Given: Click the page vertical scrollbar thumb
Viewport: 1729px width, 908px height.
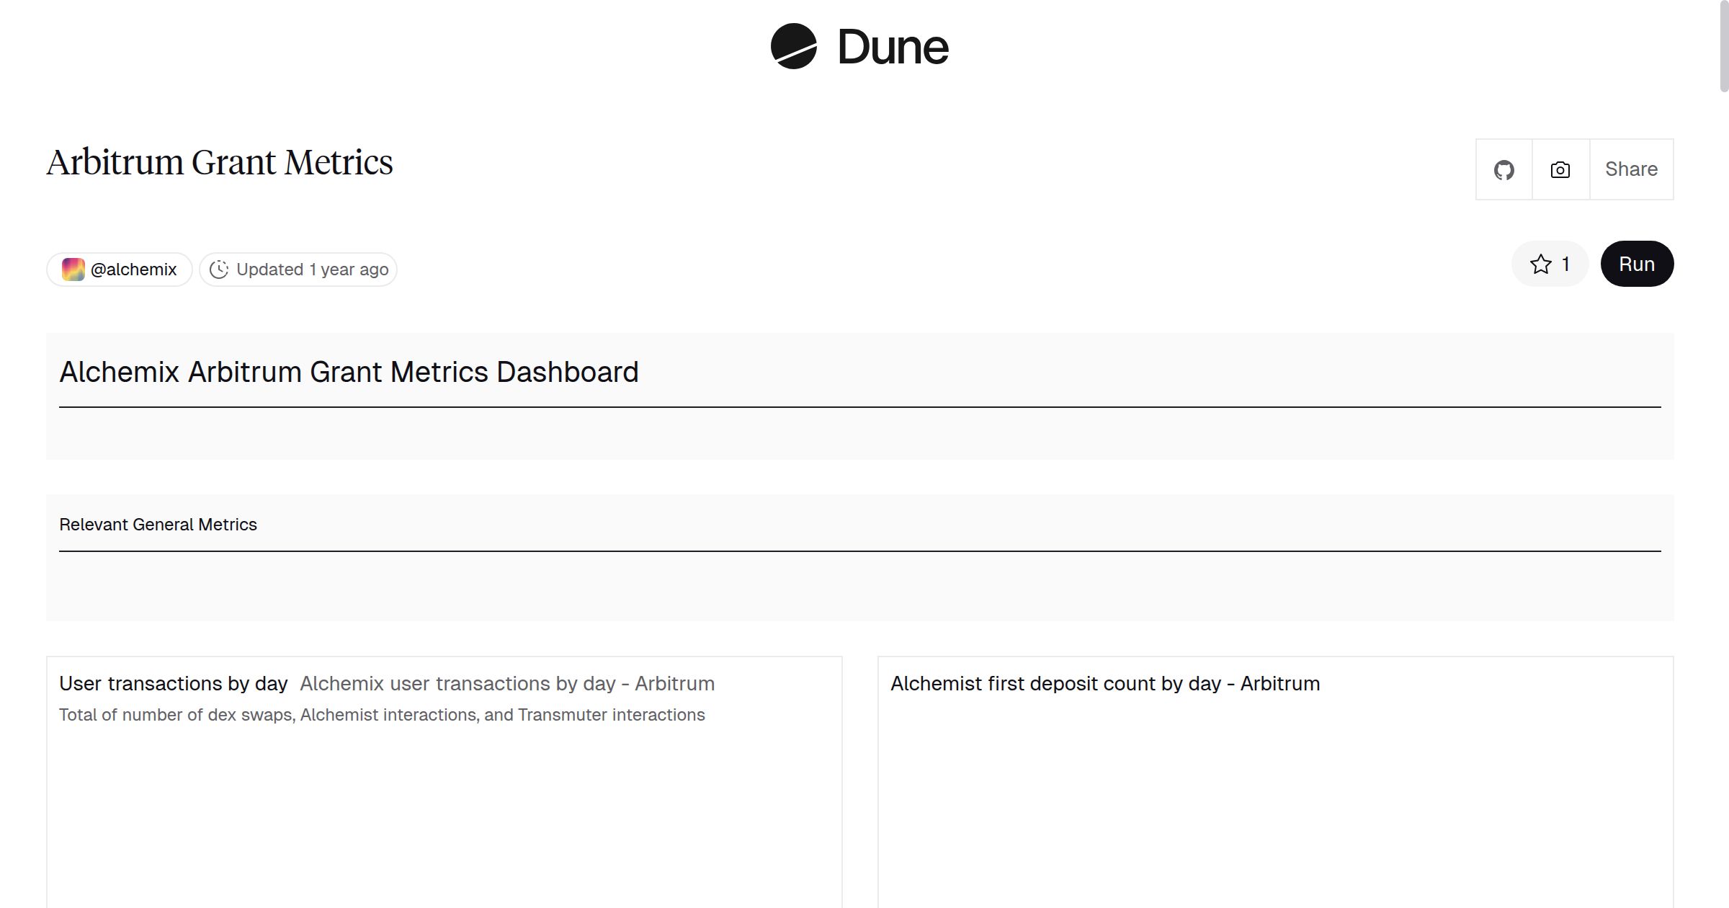Looking at the screenshot, I should click(x=1723, y=46).
